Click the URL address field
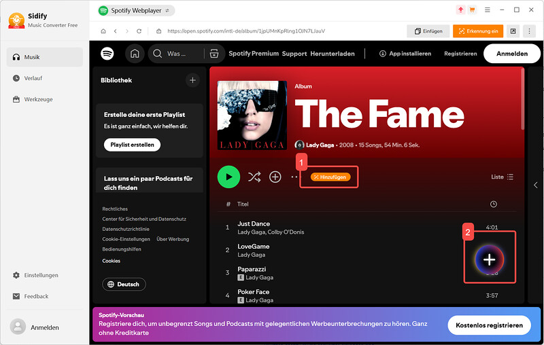This screenshot has height=345, width=544. tap(246, 31)
